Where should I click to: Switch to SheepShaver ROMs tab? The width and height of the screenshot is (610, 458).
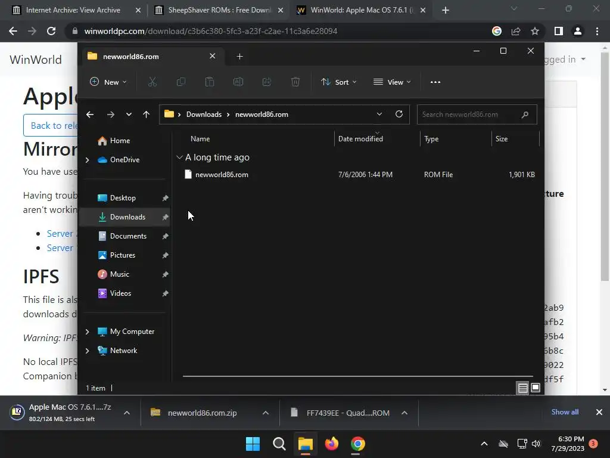219,10
